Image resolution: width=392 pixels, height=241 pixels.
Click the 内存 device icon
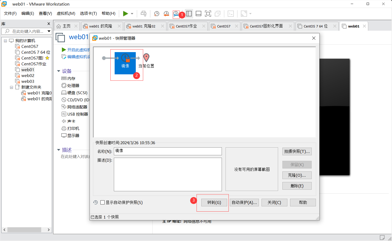coord(64,78)
